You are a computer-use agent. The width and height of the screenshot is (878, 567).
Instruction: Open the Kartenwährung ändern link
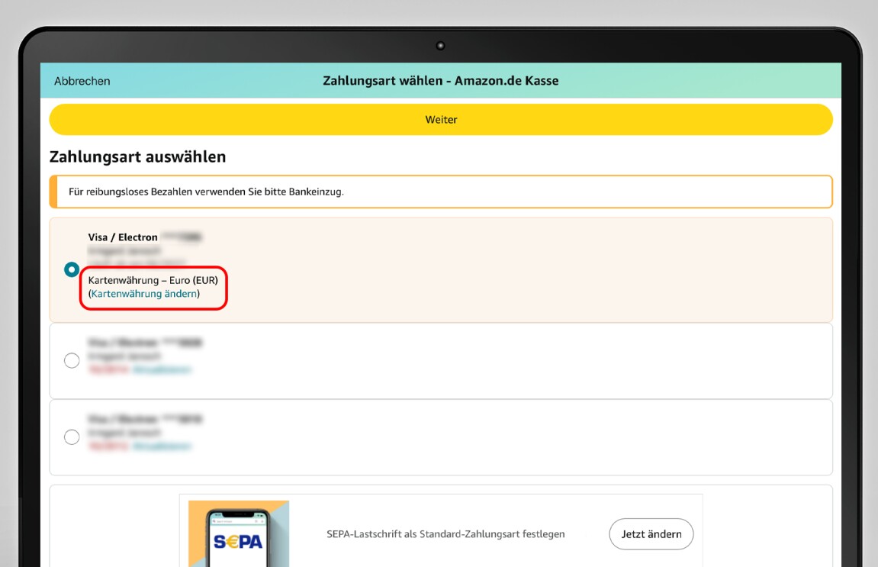[x=152, y=293]
